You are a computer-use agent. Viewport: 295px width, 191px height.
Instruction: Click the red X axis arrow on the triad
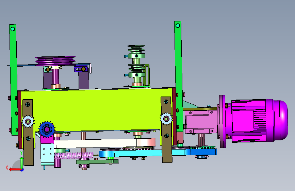point(15,170)
